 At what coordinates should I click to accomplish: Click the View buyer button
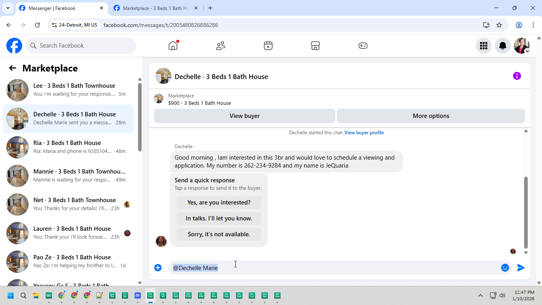click(244, 116)
